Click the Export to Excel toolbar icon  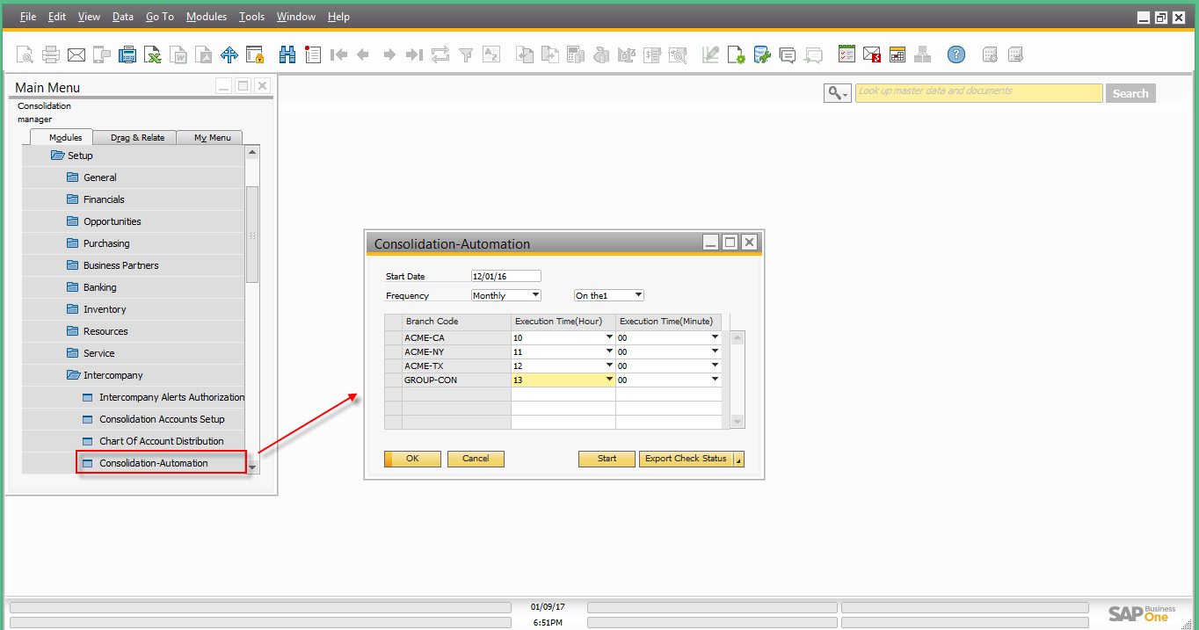point(153,55)
